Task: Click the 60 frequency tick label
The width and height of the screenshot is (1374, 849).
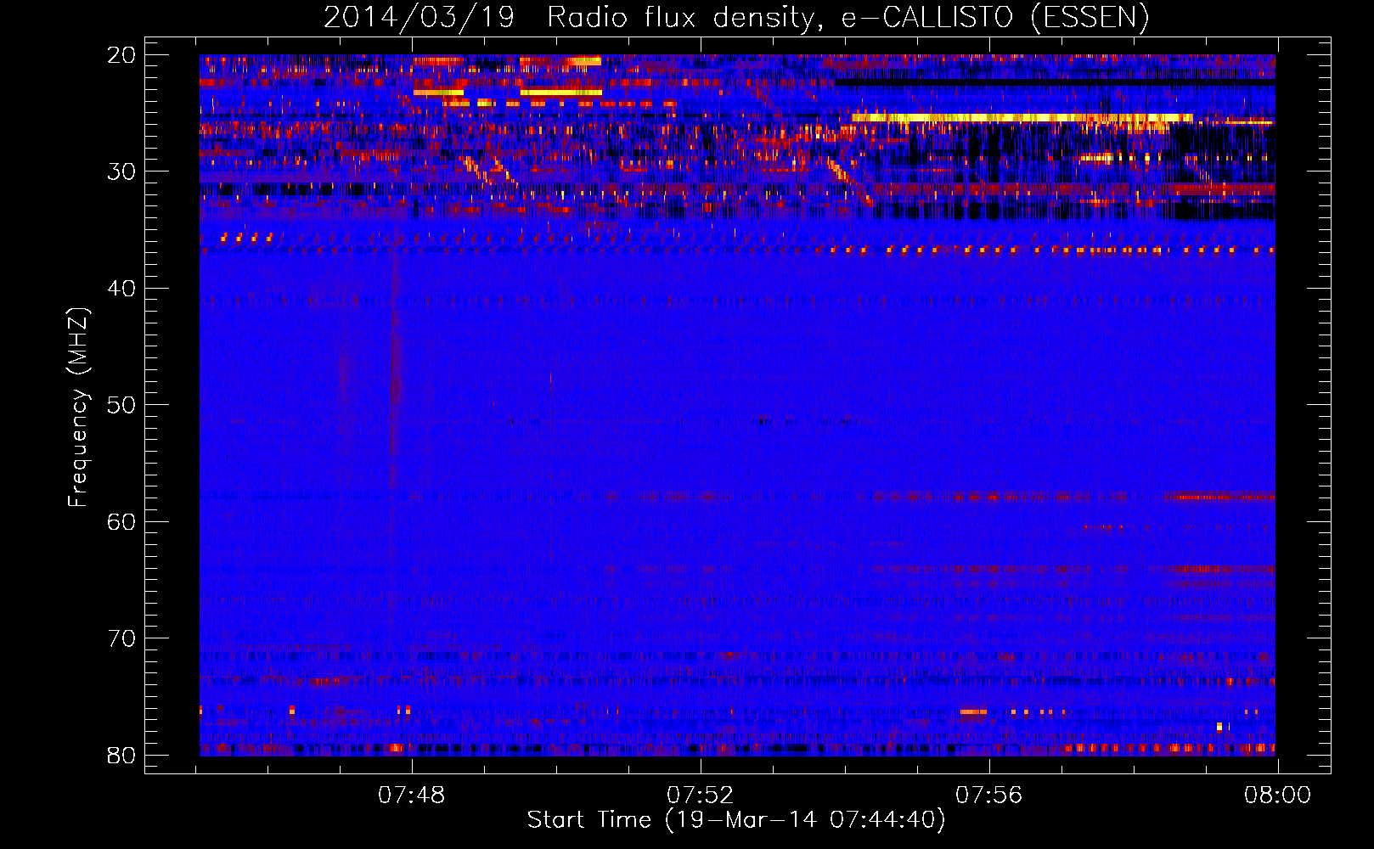Action: pyautogui.click(x=121, y=521)
